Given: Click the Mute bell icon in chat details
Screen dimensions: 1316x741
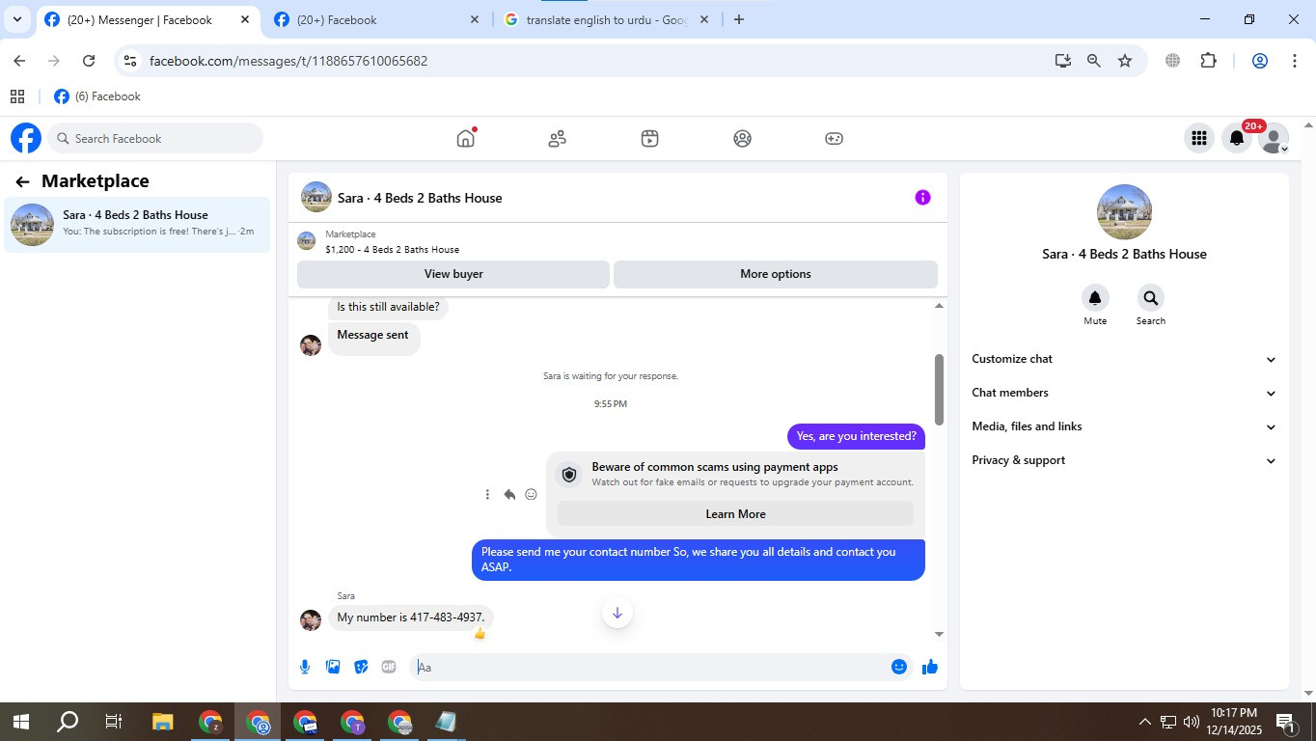Looking at the screenshot, I should [1095, 298].
